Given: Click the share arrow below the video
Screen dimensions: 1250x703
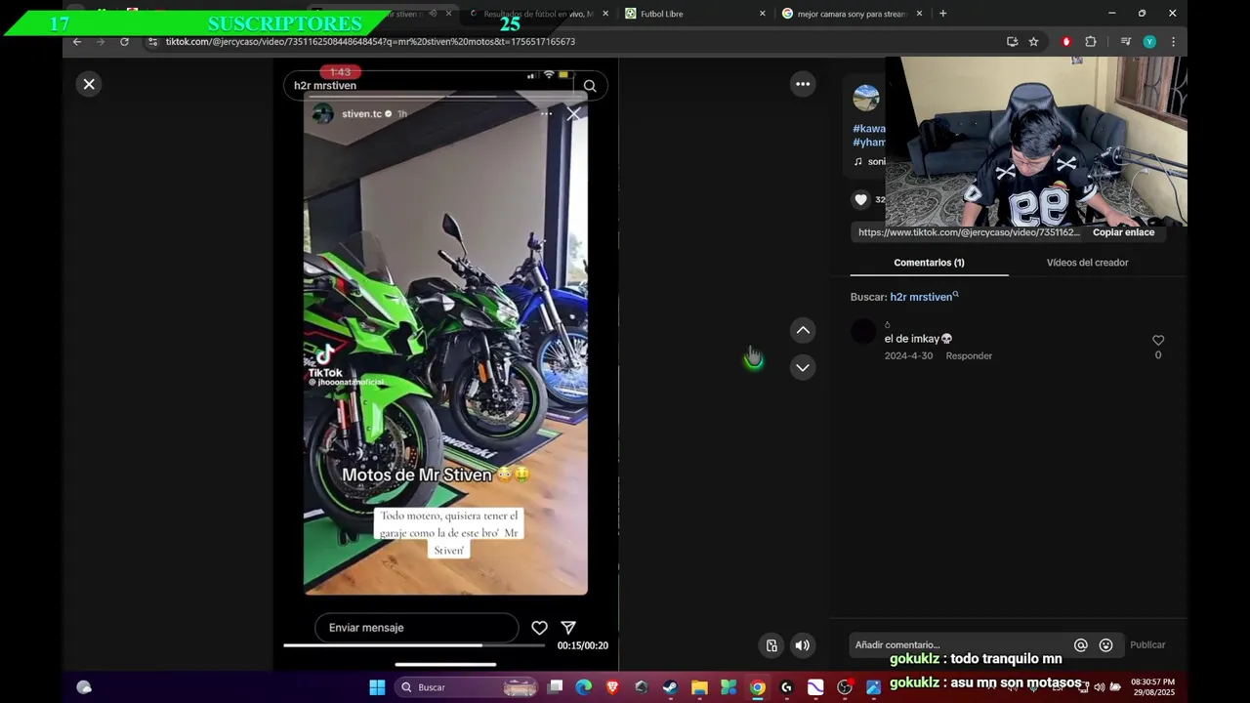Looking at the screenshot, I should click(x=568, y=628).
